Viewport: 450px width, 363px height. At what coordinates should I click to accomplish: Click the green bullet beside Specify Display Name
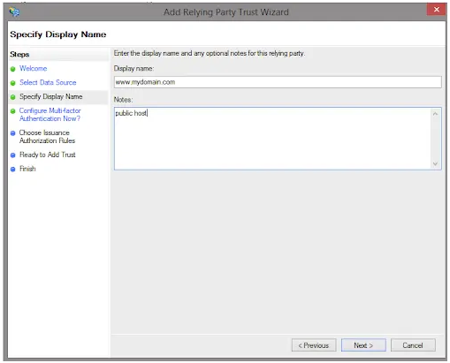point(12,97)
